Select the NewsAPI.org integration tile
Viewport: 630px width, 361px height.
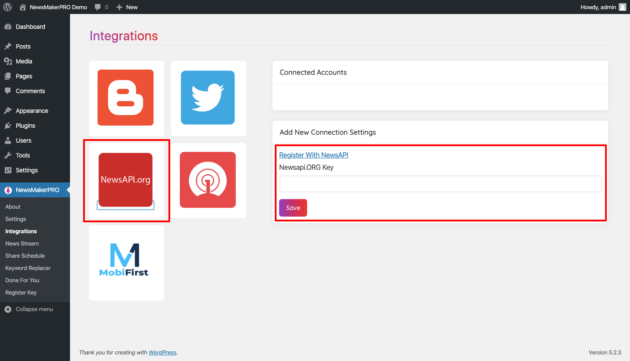pyautogui.click(x=126, y=180)
